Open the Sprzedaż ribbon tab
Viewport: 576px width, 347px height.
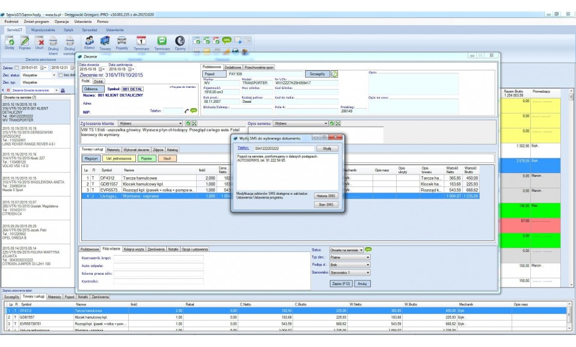click(x=90, y=29)
